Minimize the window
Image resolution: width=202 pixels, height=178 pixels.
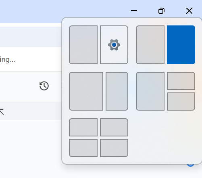[134, 10]
